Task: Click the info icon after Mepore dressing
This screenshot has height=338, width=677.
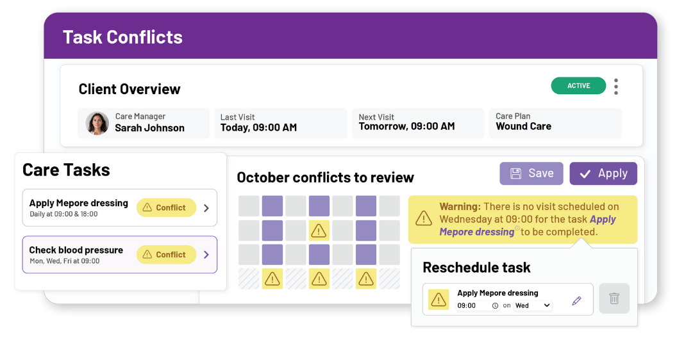Action: tap(517, 229)
